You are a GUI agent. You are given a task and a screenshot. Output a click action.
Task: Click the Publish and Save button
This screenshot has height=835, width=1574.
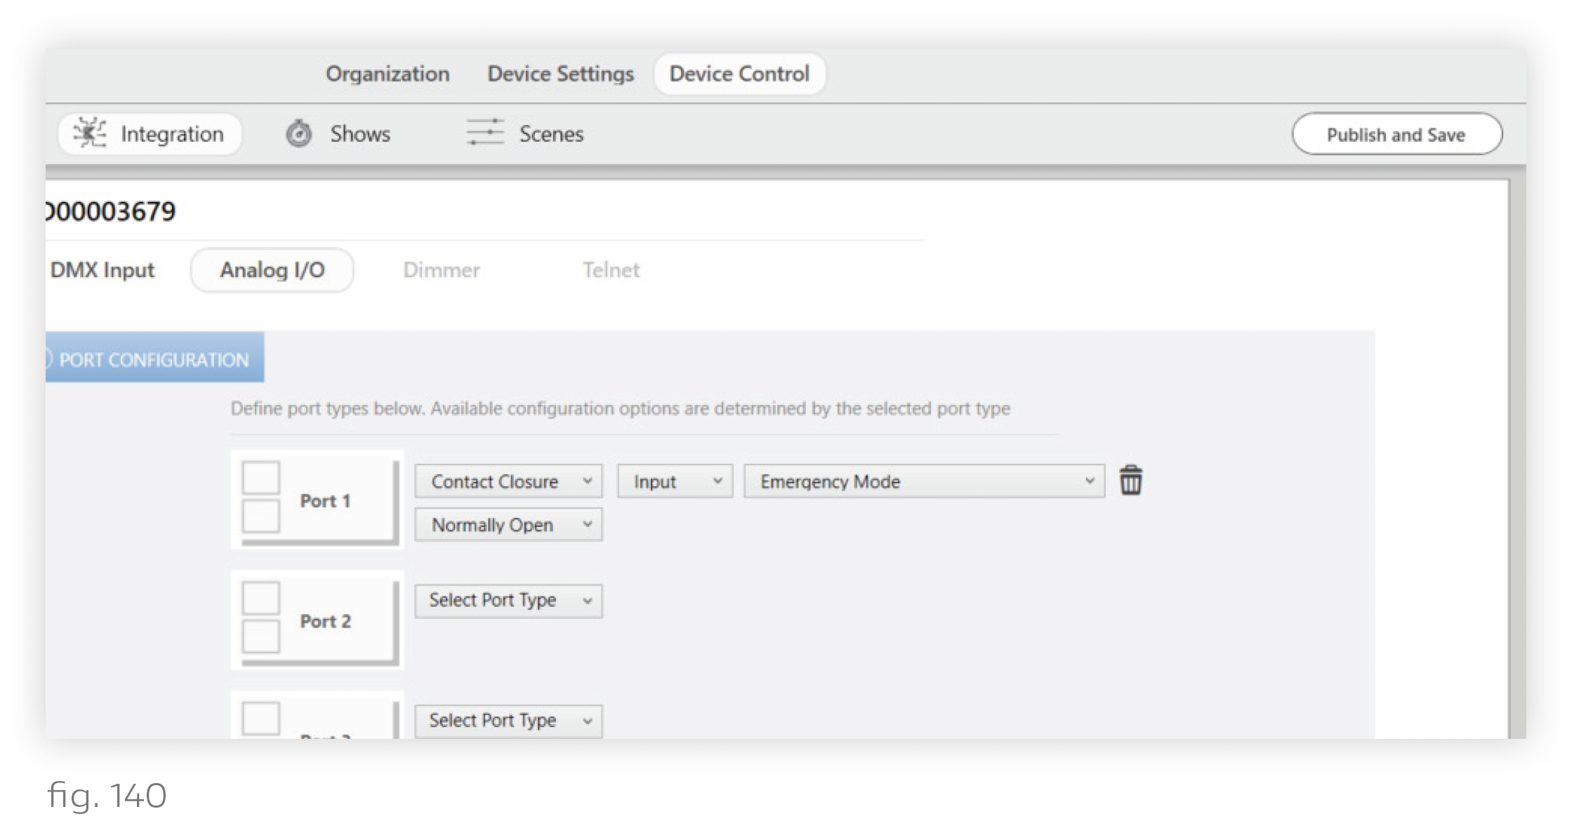click(x=1396, y=134)
